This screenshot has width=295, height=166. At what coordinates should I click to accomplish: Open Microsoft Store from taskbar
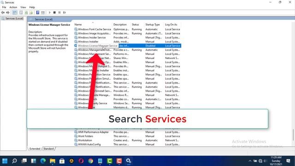(62, 161)
